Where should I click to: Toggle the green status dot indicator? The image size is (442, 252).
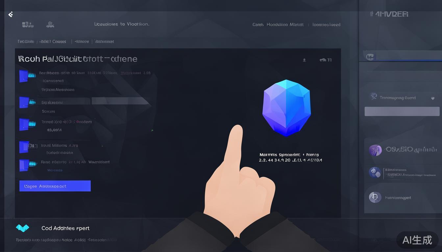pos(152,130)
